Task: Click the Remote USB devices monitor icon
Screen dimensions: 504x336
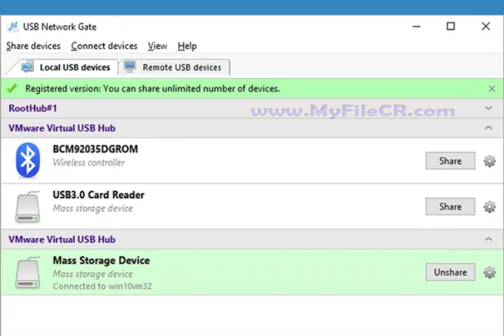Action: [130, 66]
